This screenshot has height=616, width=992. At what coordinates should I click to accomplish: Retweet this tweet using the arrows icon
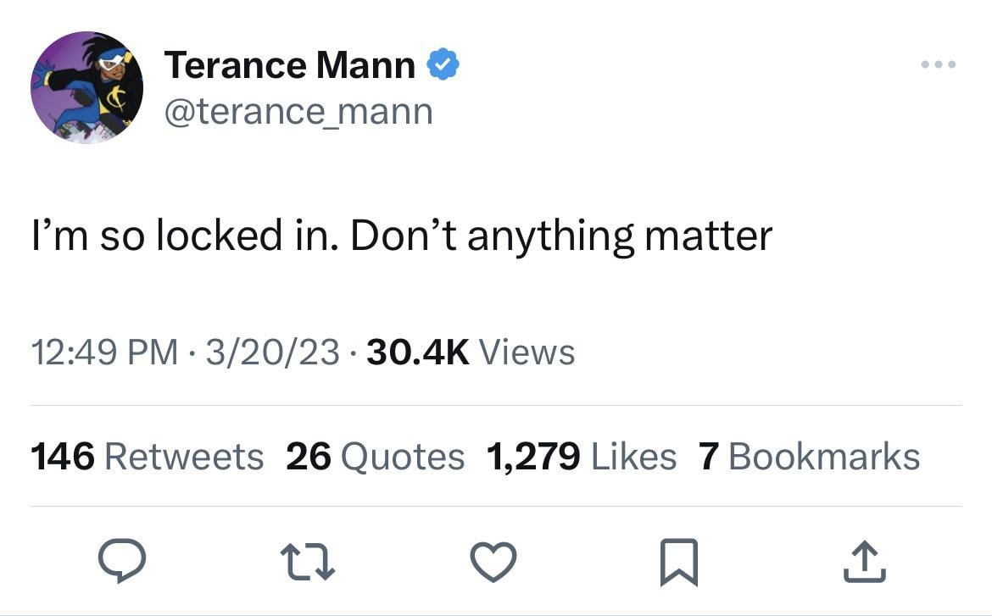[x=308, y=562]
